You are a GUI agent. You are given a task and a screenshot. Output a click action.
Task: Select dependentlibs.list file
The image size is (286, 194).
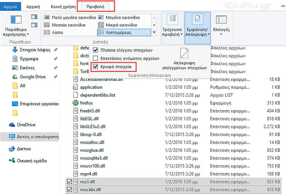click(x=98, y=95)
